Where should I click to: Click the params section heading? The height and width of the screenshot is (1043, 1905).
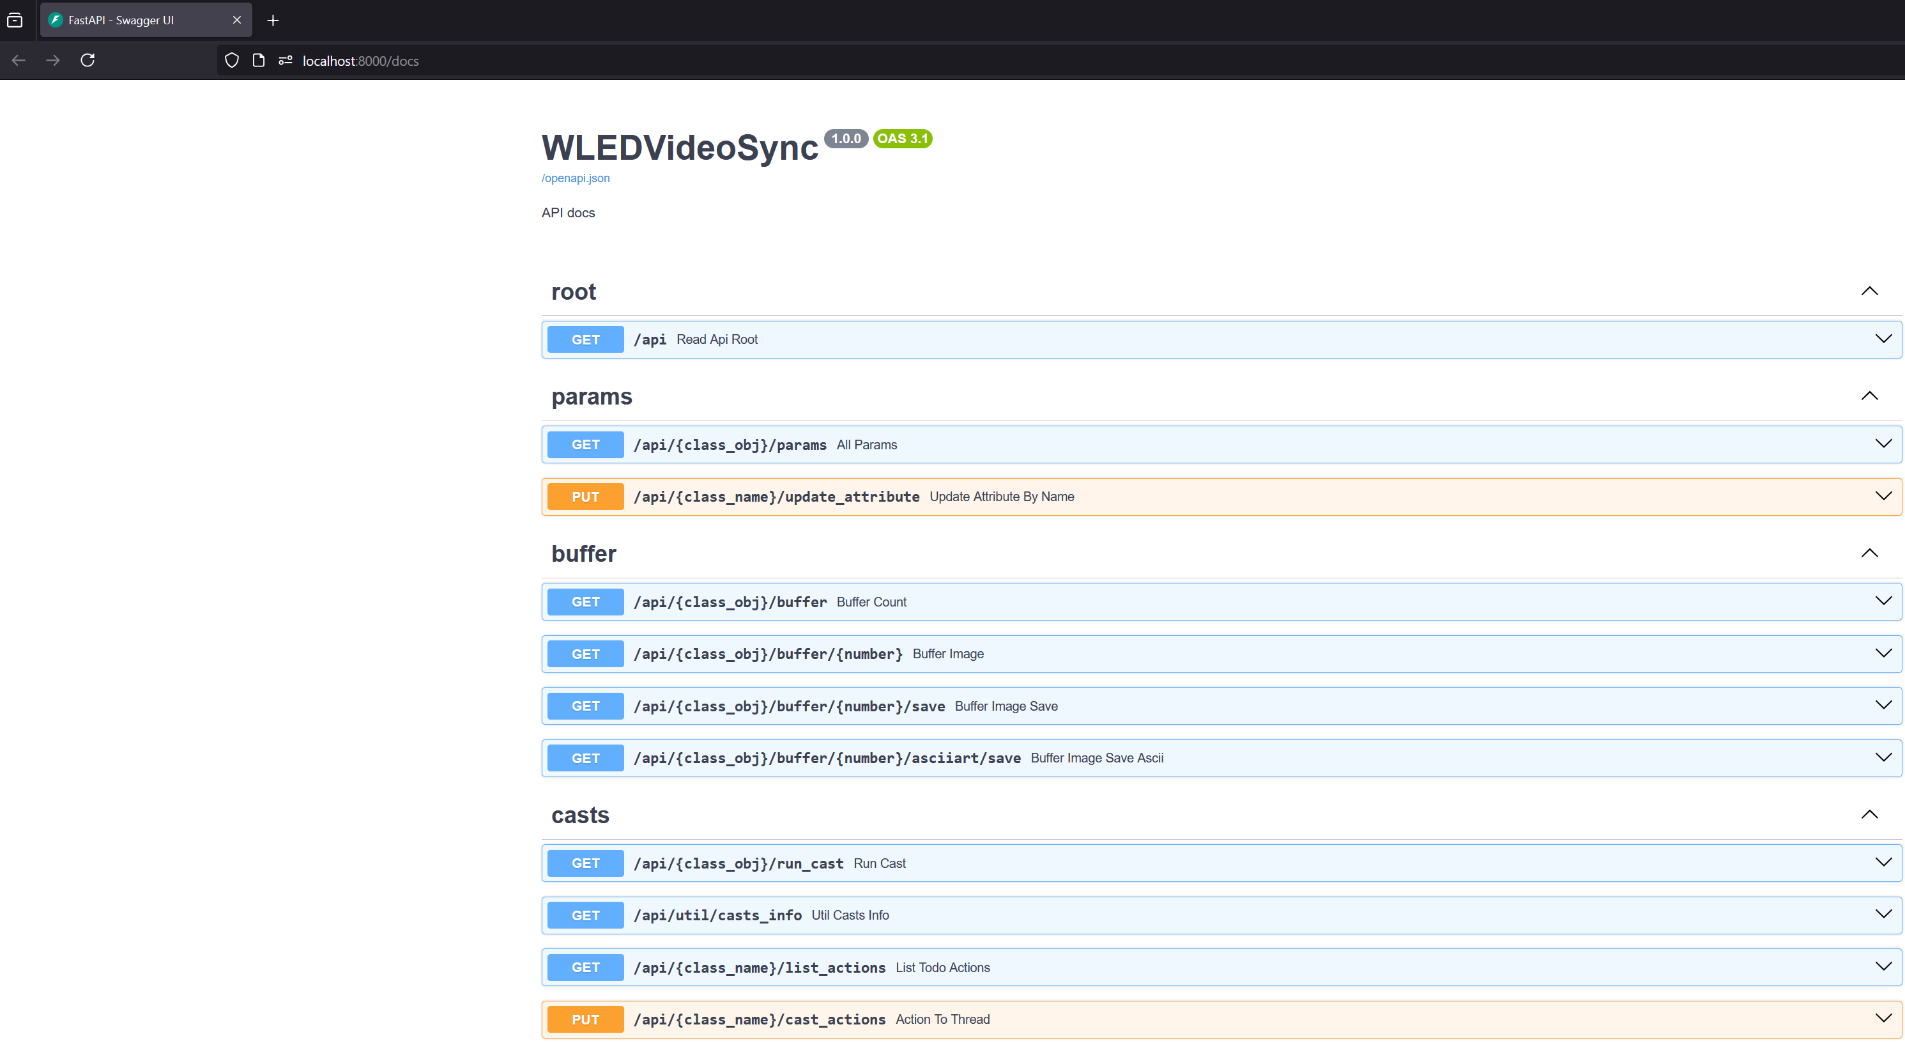pos(592,396)
